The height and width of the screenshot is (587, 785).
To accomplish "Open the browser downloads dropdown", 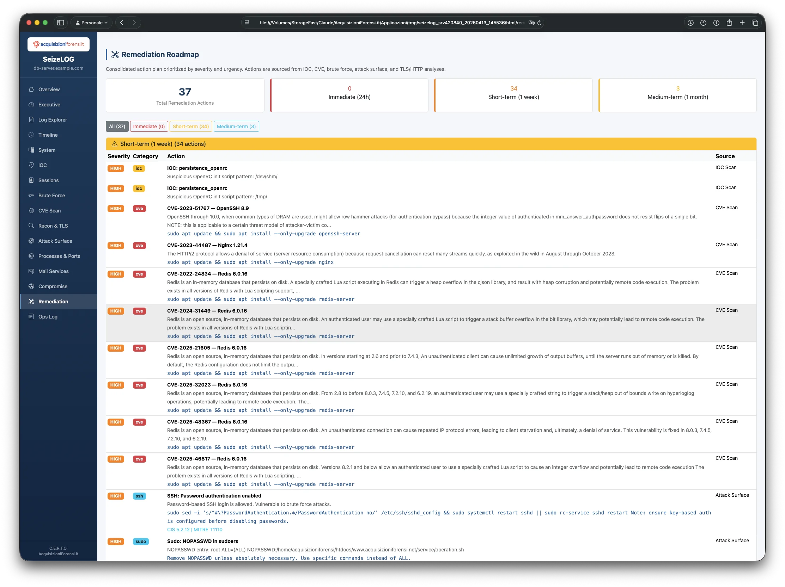I will pos(690,22).
